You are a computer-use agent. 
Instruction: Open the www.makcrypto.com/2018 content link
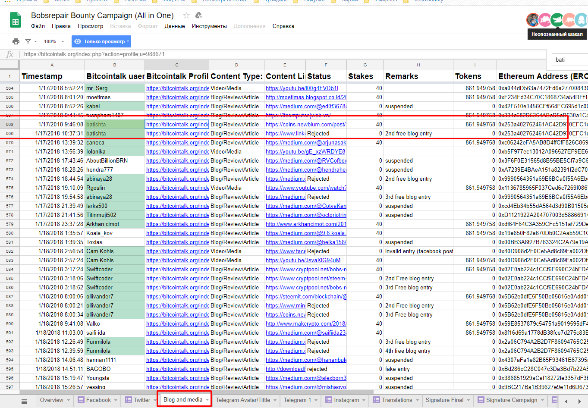tap(306, 323)
